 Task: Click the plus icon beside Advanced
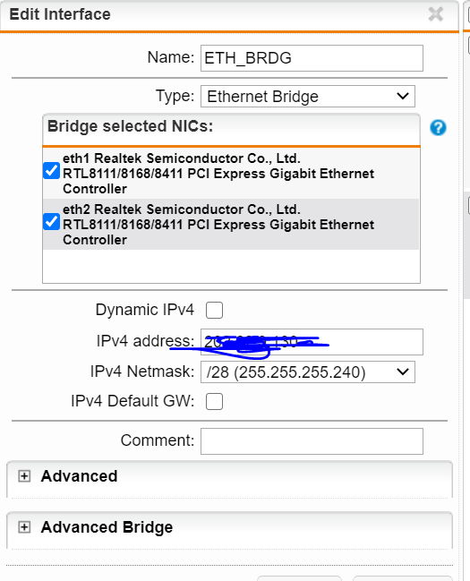(x=24, y=476)
